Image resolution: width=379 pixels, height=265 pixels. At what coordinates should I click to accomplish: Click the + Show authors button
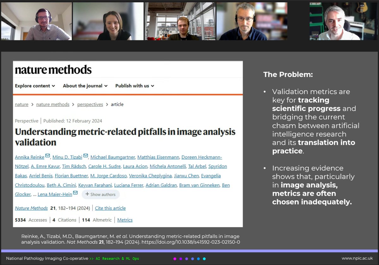click(100, 194)
